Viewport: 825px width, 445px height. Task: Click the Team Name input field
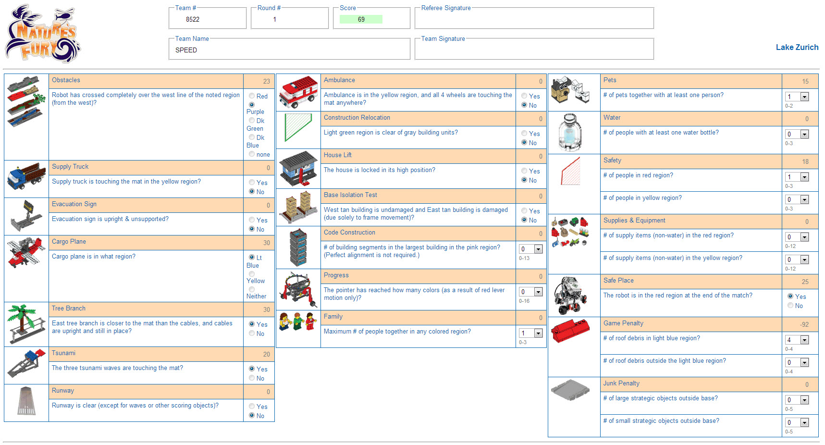click(x=289, y=50)
